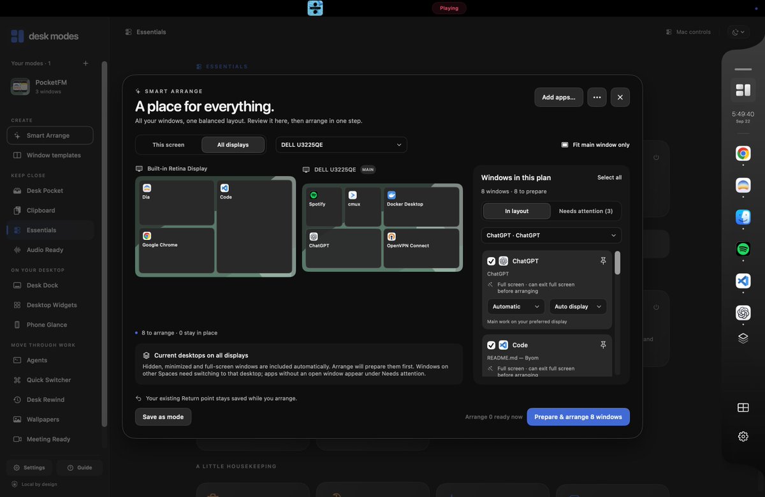765x497 pixels.
Task: Toggle Fit main window only
Action: (x=595, y=145)
